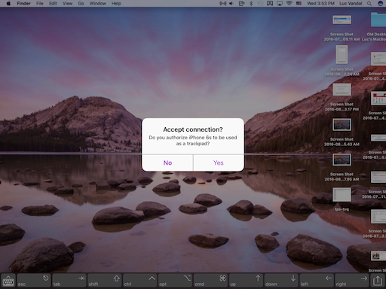
Task: Tap the up arrow key
Action: (246, 281)
